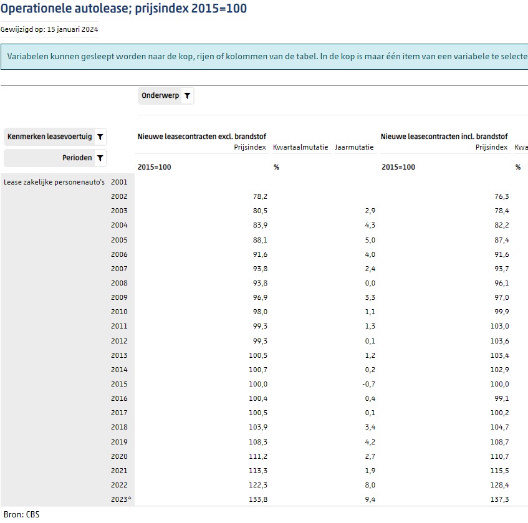528x523 pixels.
Task: Click the 2016 period row label
Action: (119, 398)
